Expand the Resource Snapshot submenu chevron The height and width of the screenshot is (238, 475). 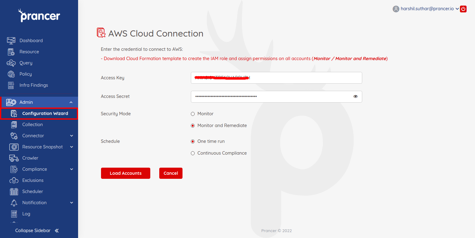tap(72, 147)
